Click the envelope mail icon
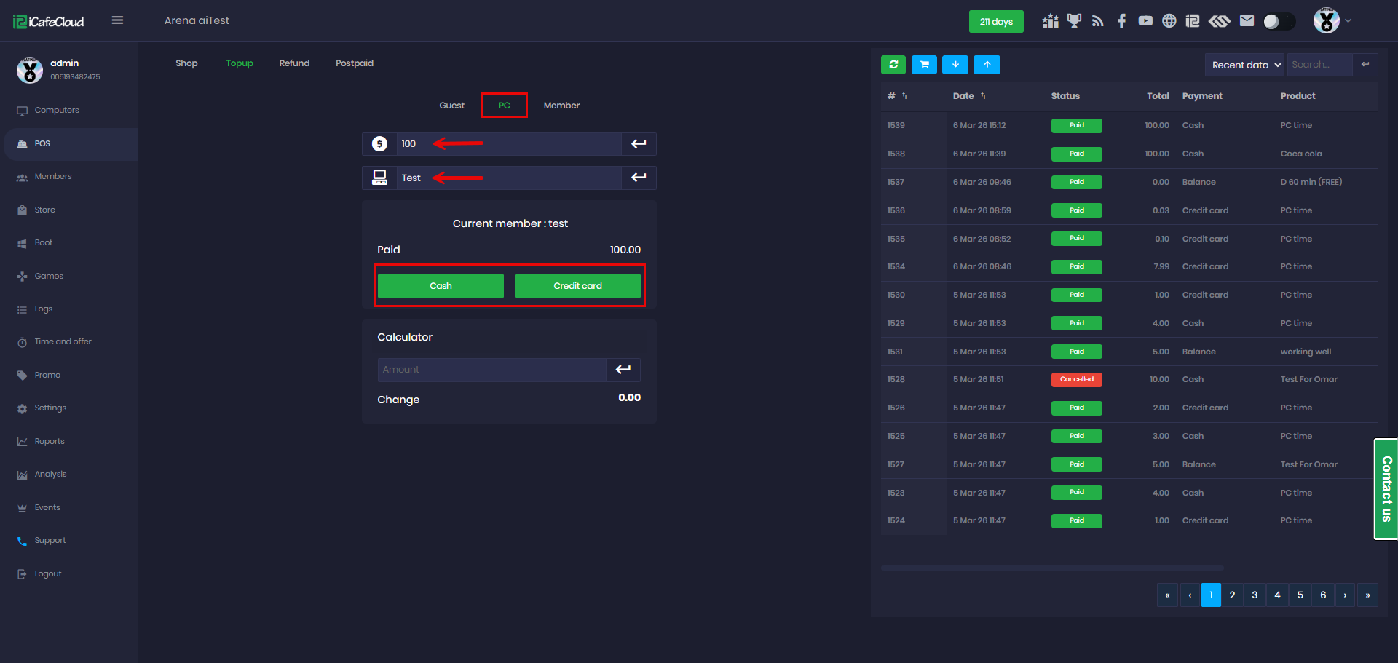Image resolution: width=1398 pixels, height=663 pixels. coord(1247,21)
